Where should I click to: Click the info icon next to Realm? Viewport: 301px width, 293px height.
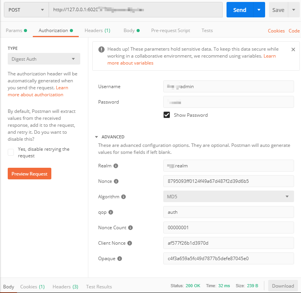[116, 166]
